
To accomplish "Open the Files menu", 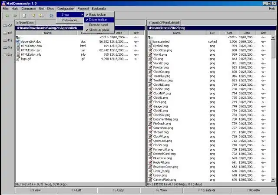I will (6, 9).
